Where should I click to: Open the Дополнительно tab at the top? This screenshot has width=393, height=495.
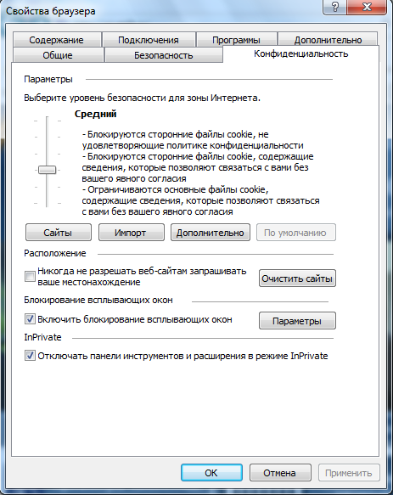(x=328, y=40)
